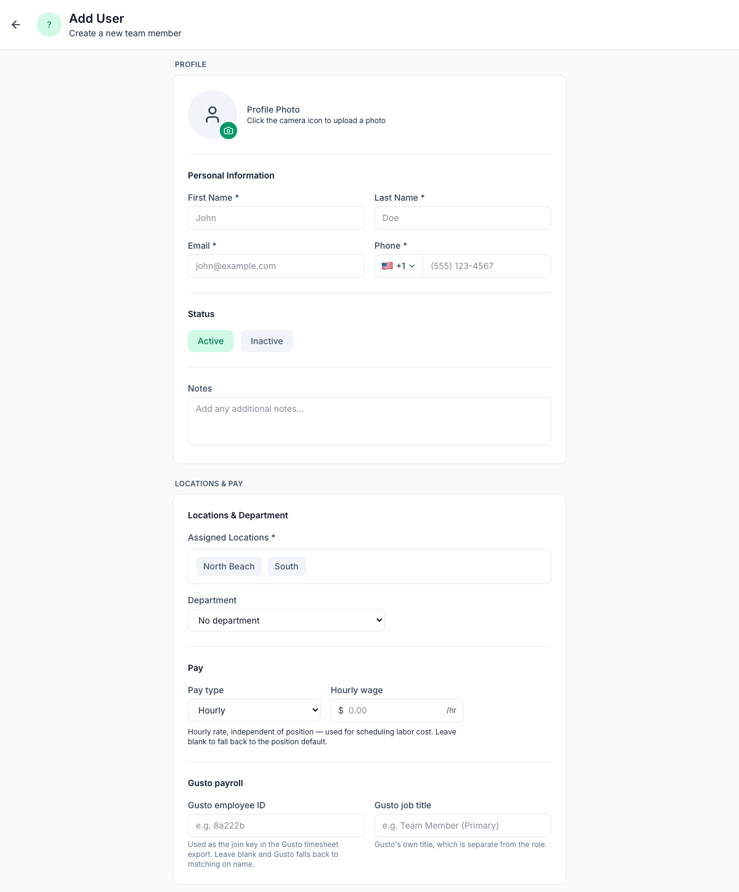739x892 pixels.
Task: Click the '/hr' suffix in wage field
Action: (x=451, y=710)
